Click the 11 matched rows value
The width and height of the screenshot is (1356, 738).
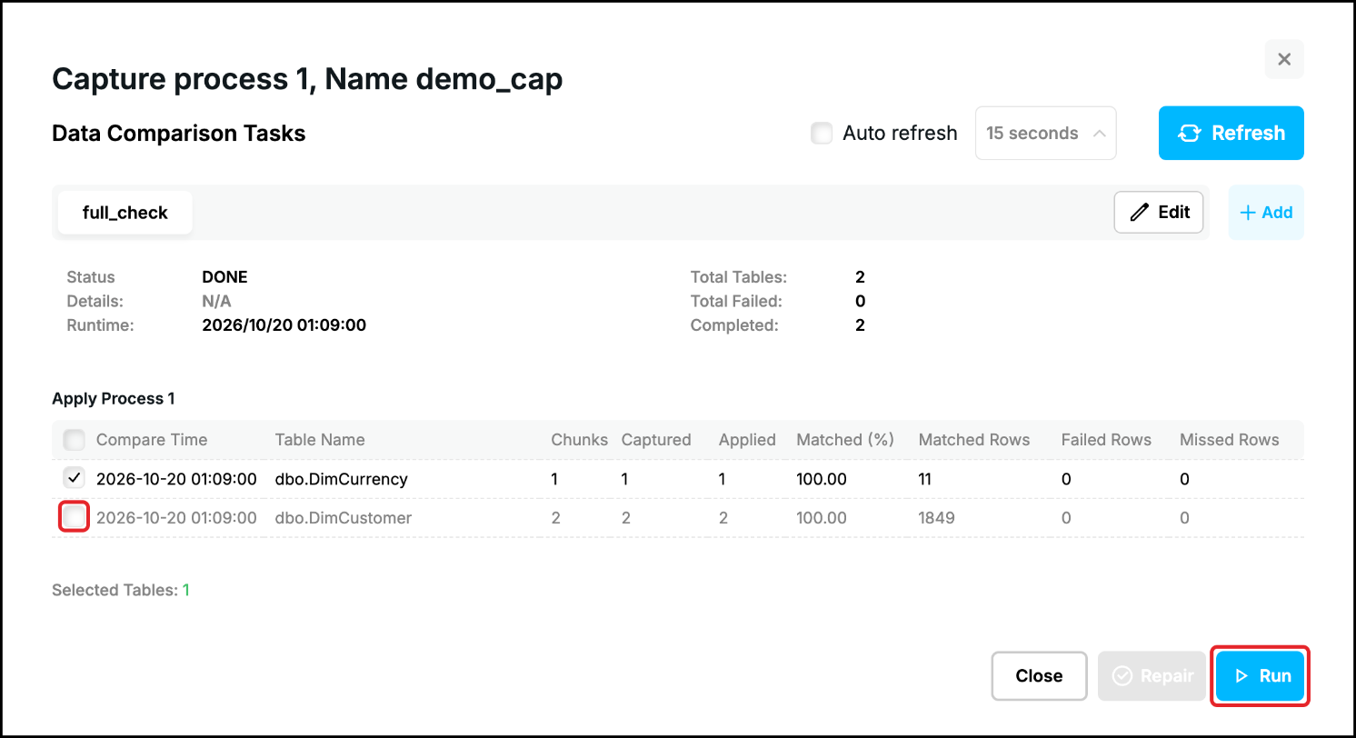coord(925,479)
